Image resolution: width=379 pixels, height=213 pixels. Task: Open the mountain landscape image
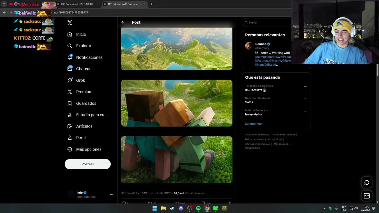176,49
